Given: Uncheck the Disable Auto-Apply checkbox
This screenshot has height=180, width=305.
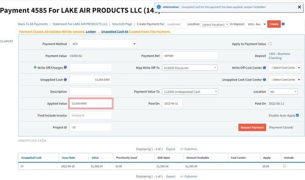Looking at the screenshot, I should coord(297,115).
